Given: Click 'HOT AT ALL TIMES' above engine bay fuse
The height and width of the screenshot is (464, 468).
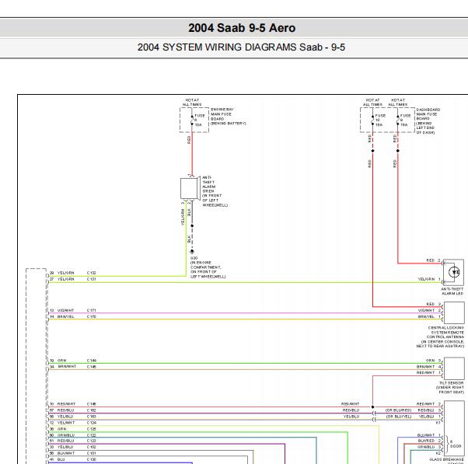Looking at the screenshot, I should [192, 103].
